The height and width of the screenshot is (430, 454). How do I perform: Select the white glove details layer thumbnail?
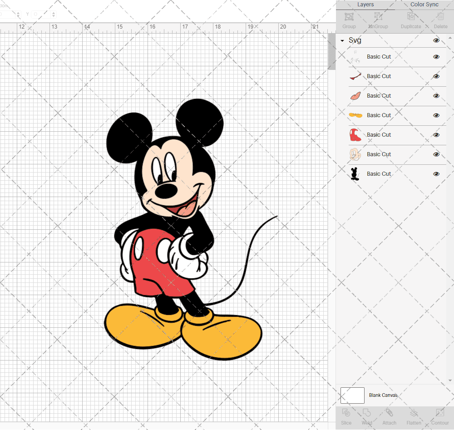click(355, 57)
